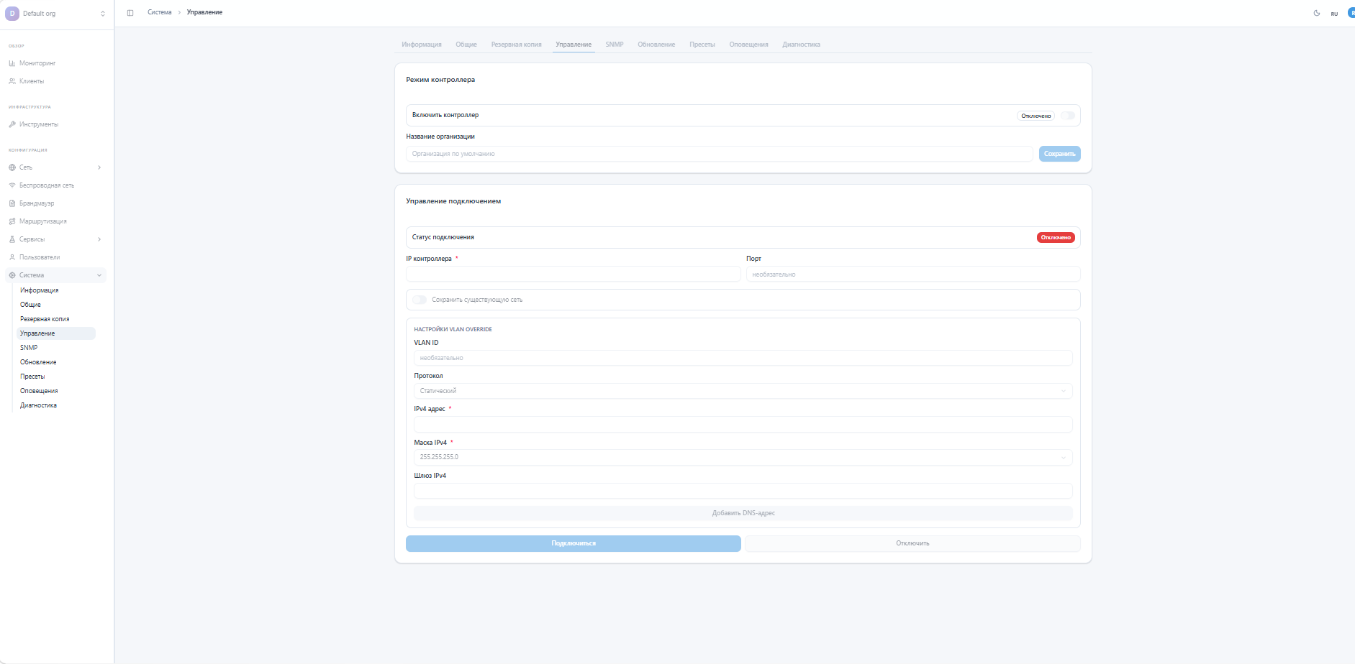Image resolution: width=1355 pixels, height=664 pixels.
Task: Switch to the SNMP tab
Action: click(614, 45)
